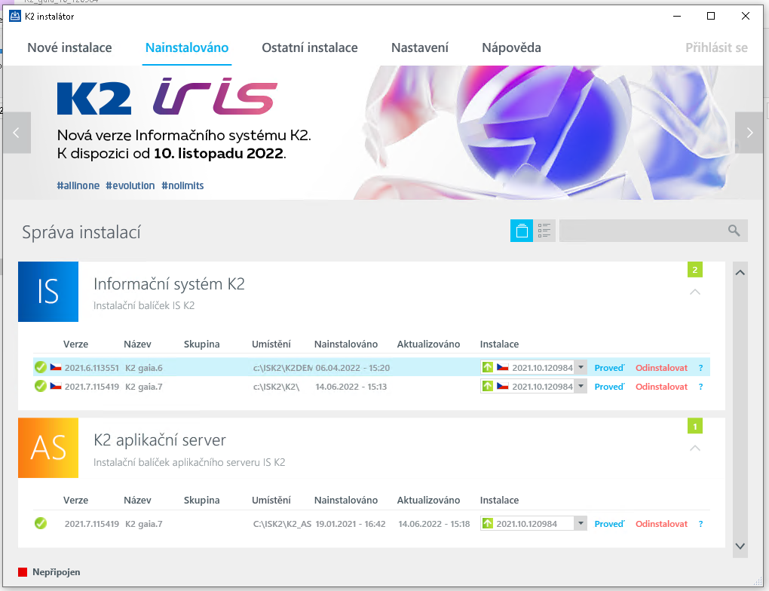The image size is (769, 591).
Task: Click green status check of the 2021.6.113551 row
Action: [x=41, y=367]
